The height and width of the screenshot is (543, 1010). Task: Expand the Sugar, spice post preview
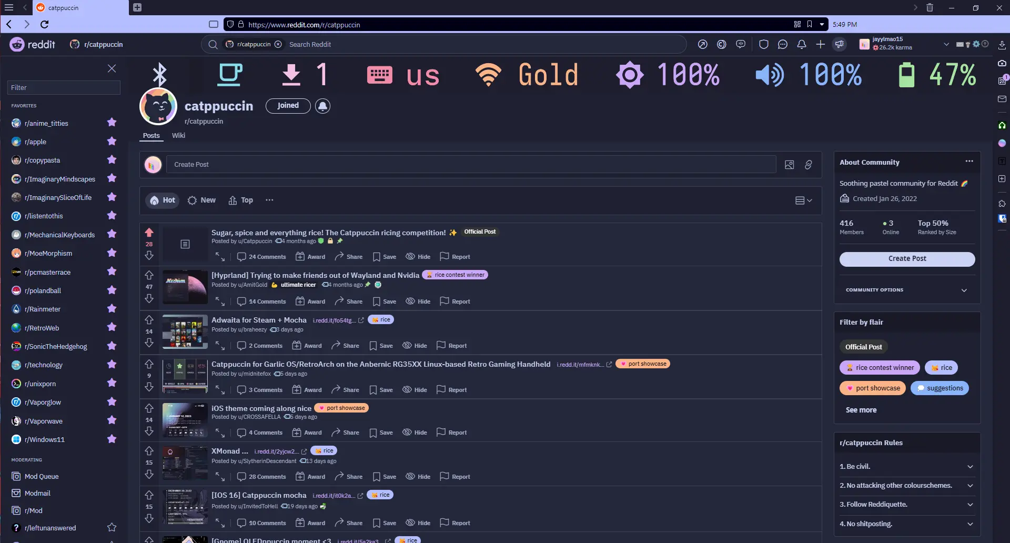click(220, 257)
